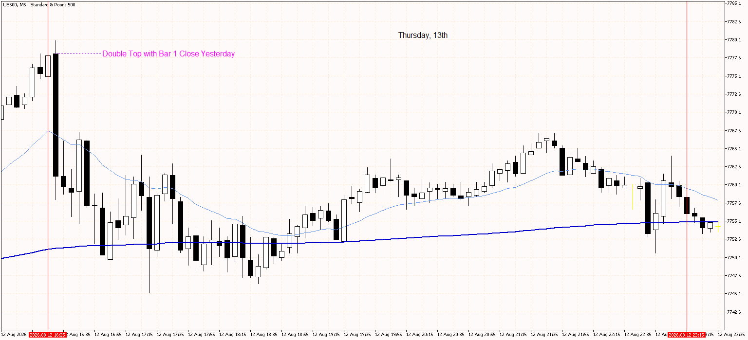Image resolution: width=748 pixels, height=340 pixels.
Task: Select the 'Thursday, 13th' text label
Action: 423,35
